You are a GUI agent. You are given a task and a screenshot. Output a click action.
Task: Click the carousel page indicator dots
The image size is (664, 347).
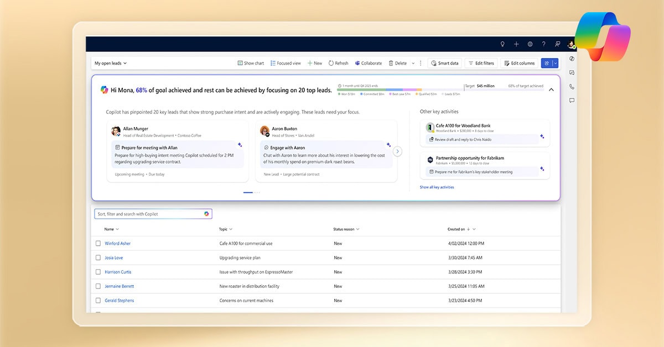[x=251, y=192]
